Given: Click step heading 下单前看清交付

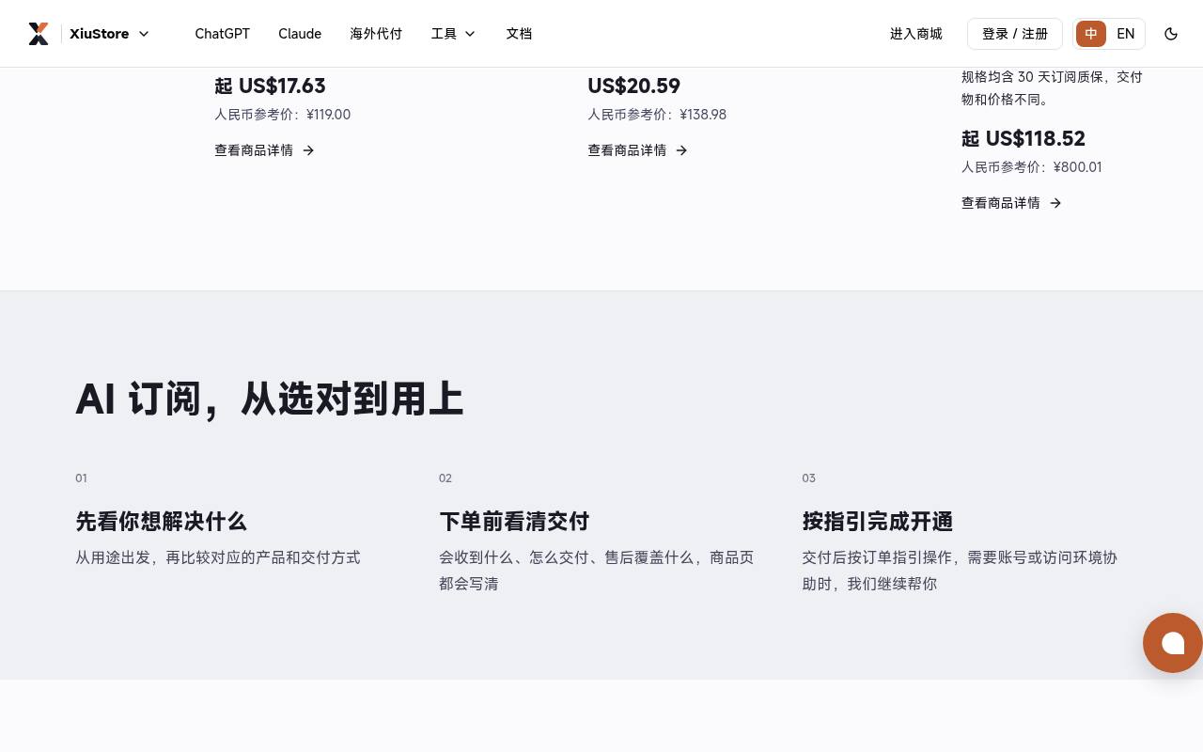Looking at the screenshot, I should click(x=514, y=522).
